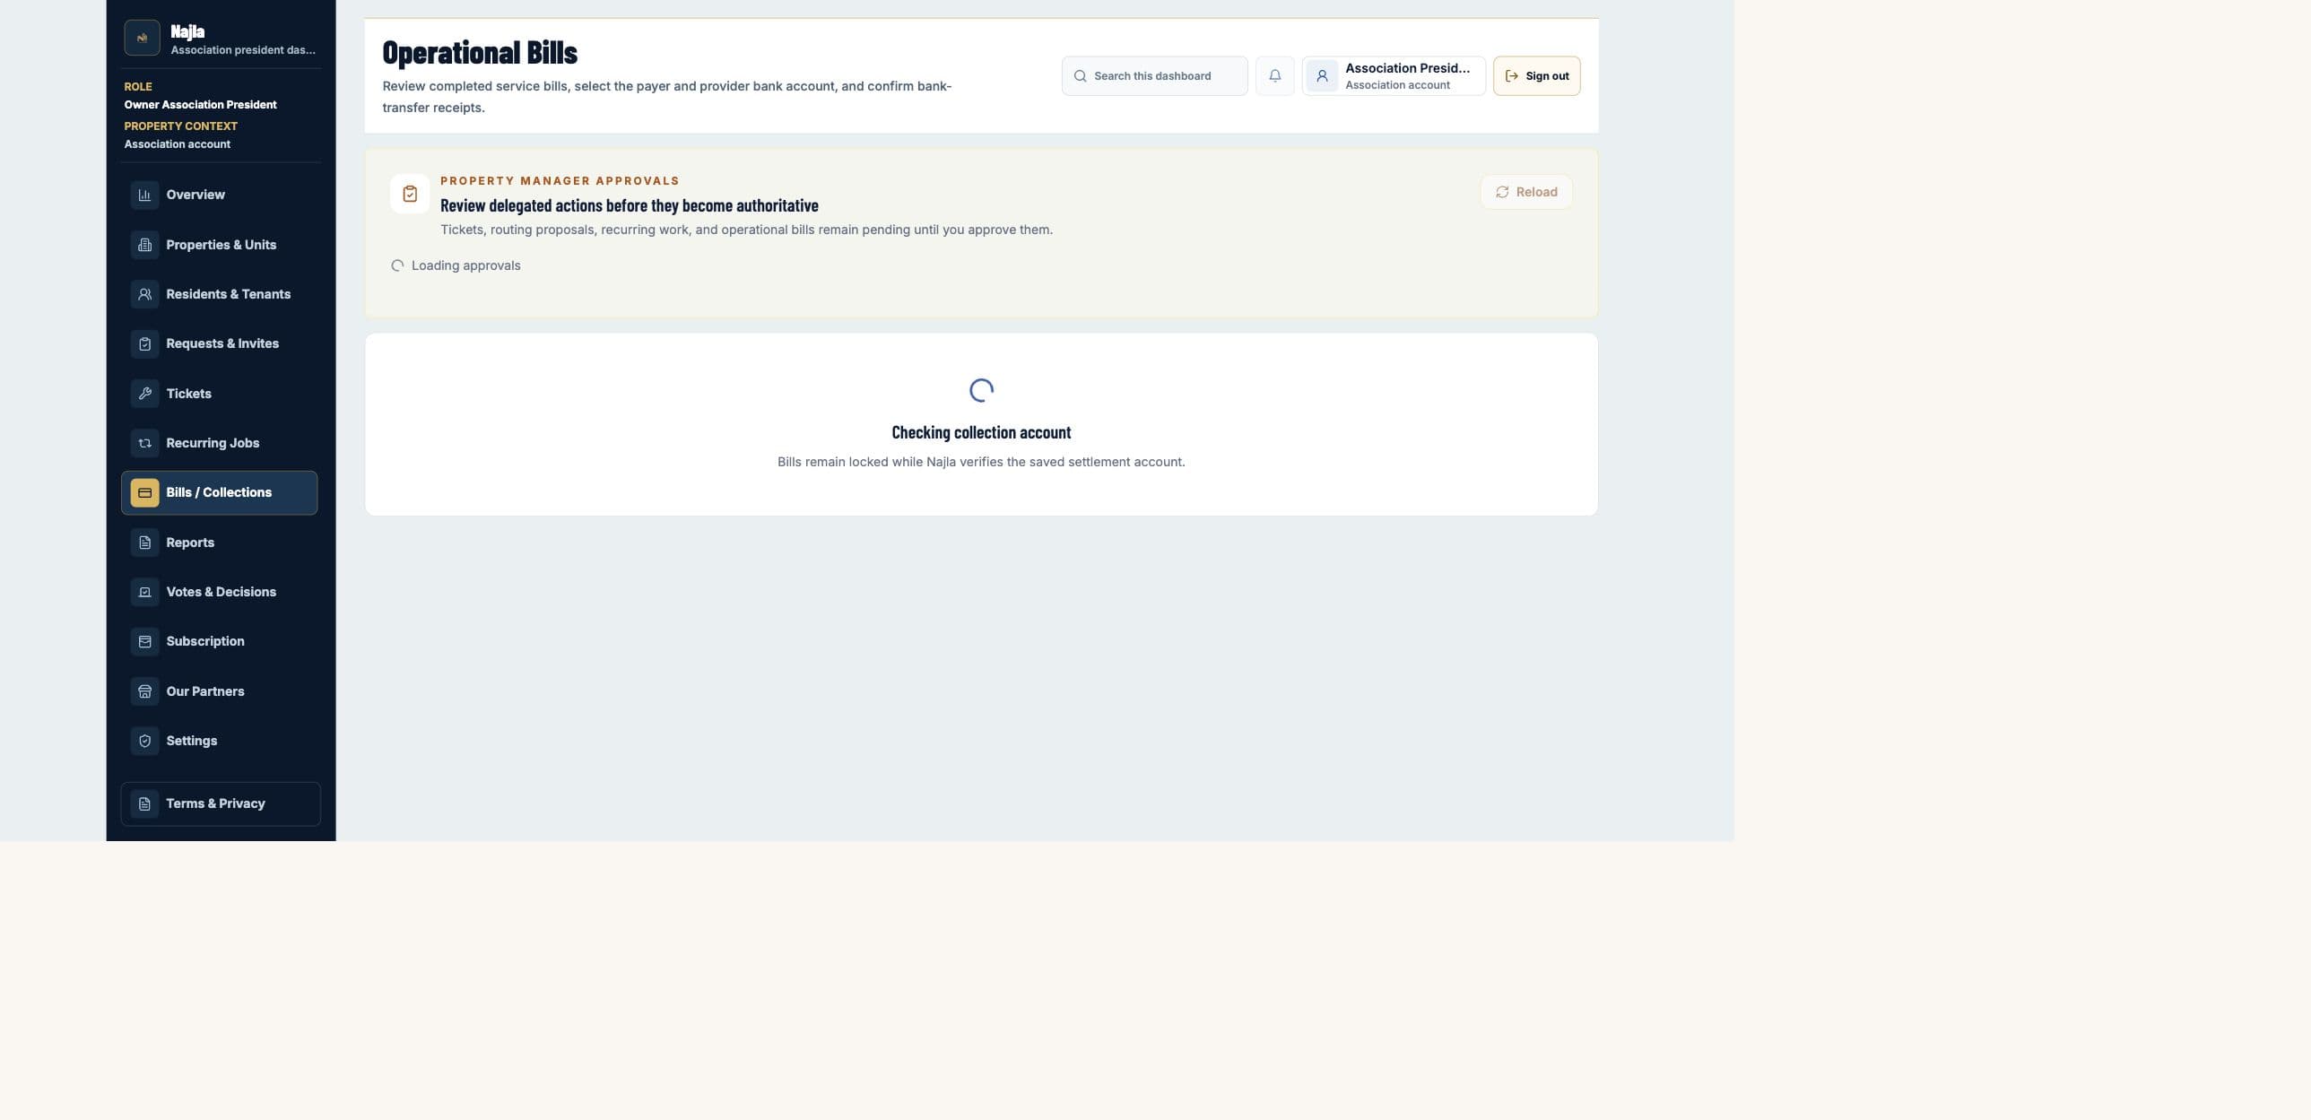Click the Operational Bills heading
This screenshot has width=2311, height=1120.
tap(480, 52)
